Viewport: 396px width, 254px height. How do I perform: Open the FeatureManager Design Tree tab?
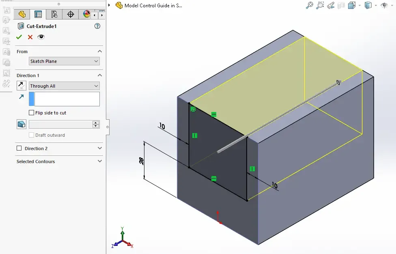[x=22, y=14]
